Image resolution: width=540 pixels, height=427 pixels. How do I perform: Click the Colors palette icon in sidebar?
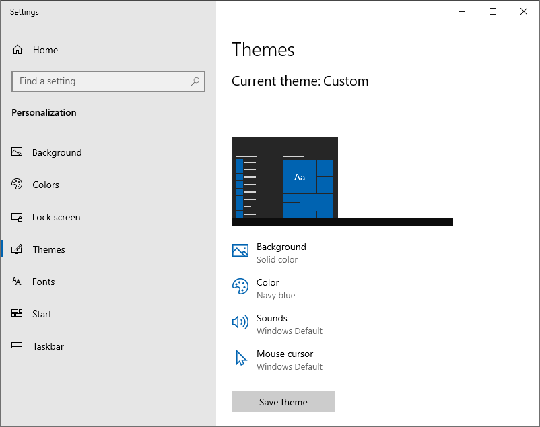17,185
